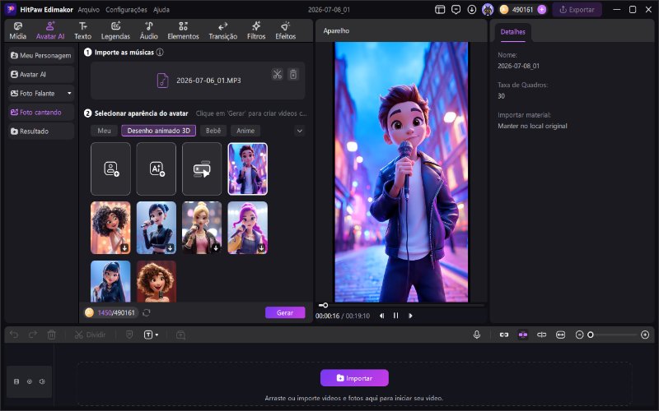The height and width of the screenshot is (411, 659).
Task: Fit timeline to window icon
Action: point(561,335)
